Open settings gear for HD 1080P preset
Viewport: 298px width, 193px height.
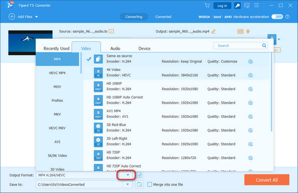click(250, 89)
